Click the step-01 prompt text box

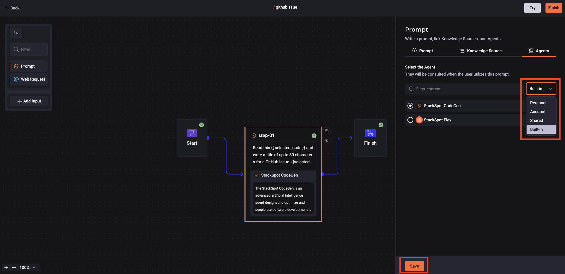(283, 155)
